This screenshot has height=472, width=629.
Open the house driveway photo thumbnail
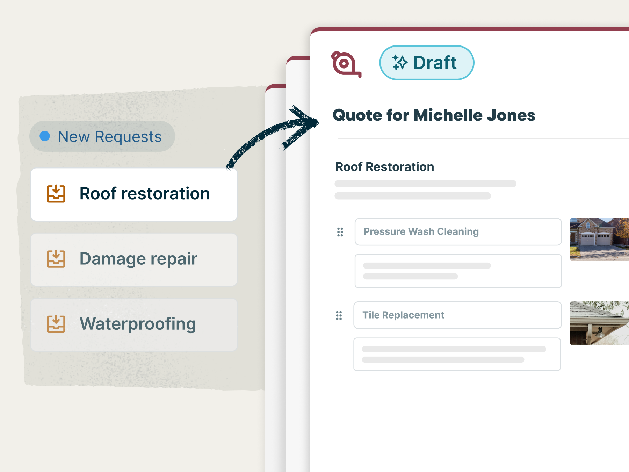click(x=599, y=239)
